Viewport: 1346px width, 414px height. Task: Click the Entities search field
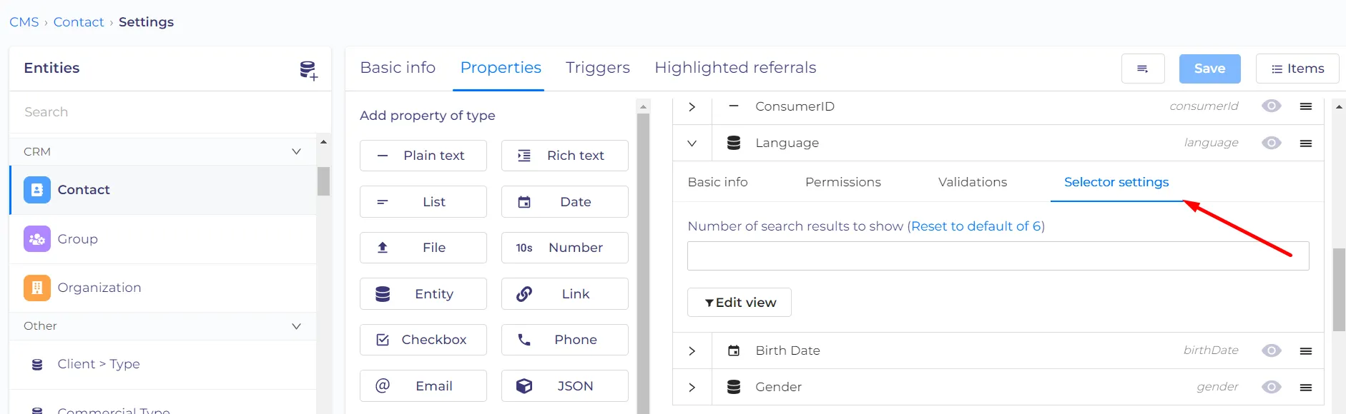pyautogui.click(x=170, y=112)
